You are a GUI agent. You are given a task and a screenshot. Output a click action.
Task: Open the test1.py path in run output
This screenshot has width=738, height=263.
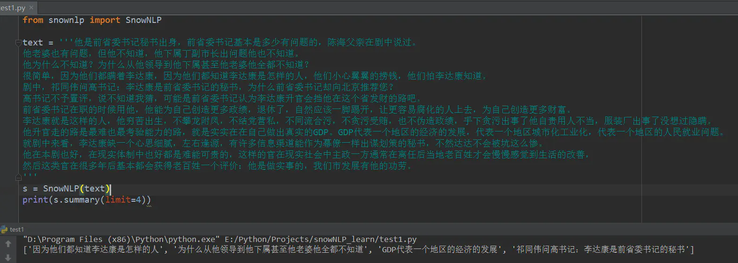pos(320,239)
